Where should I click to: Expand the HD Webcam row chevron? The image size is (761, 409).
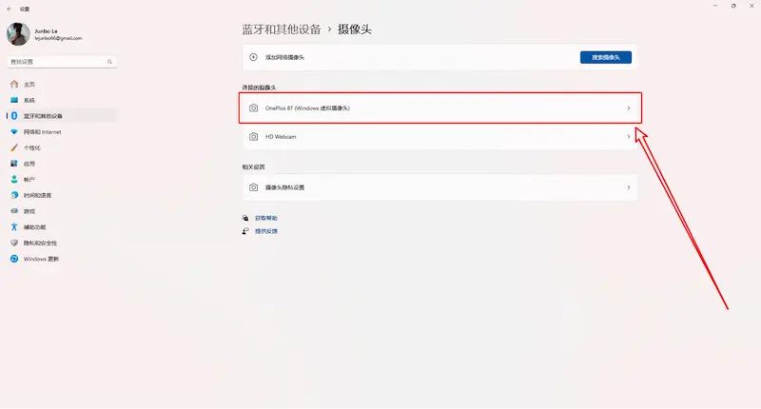(628, 137)
